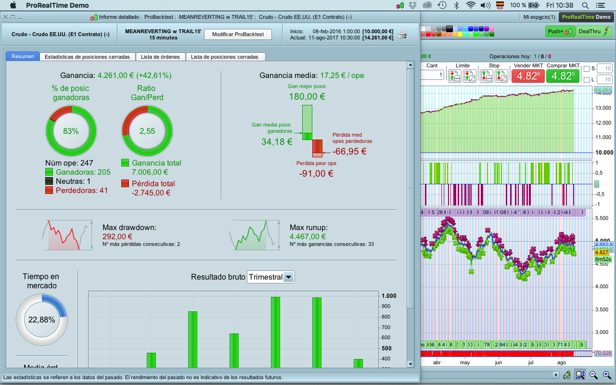The height and width of the screenshot is (385, 616).
Task: Click the second Límite order icon
Action: point(469,76)
